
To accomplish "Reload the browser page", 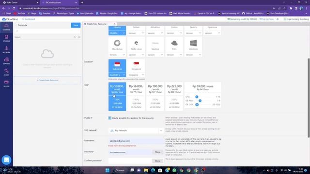I will click(x=14, y=8).
